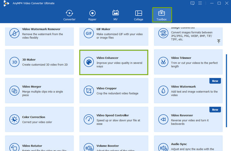The image size is (231, 151).
Task: Click 'AnyMP4 Video Converter Ultimate' window title
Action: click(x=33, y=3)
